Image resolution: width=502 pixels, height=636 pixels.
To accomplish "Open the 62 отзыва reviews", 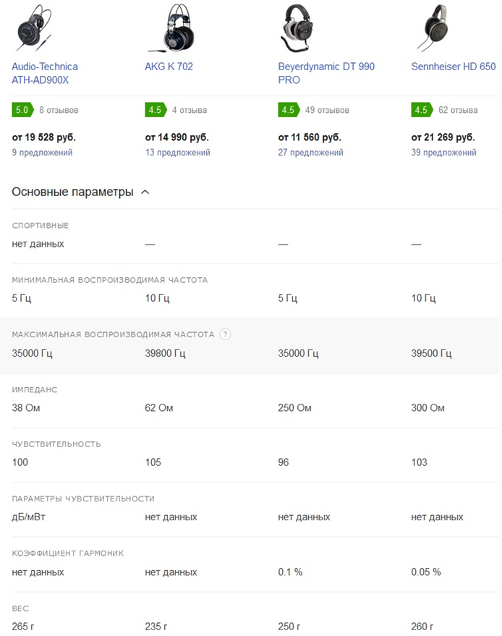I will tap(458, 110).
